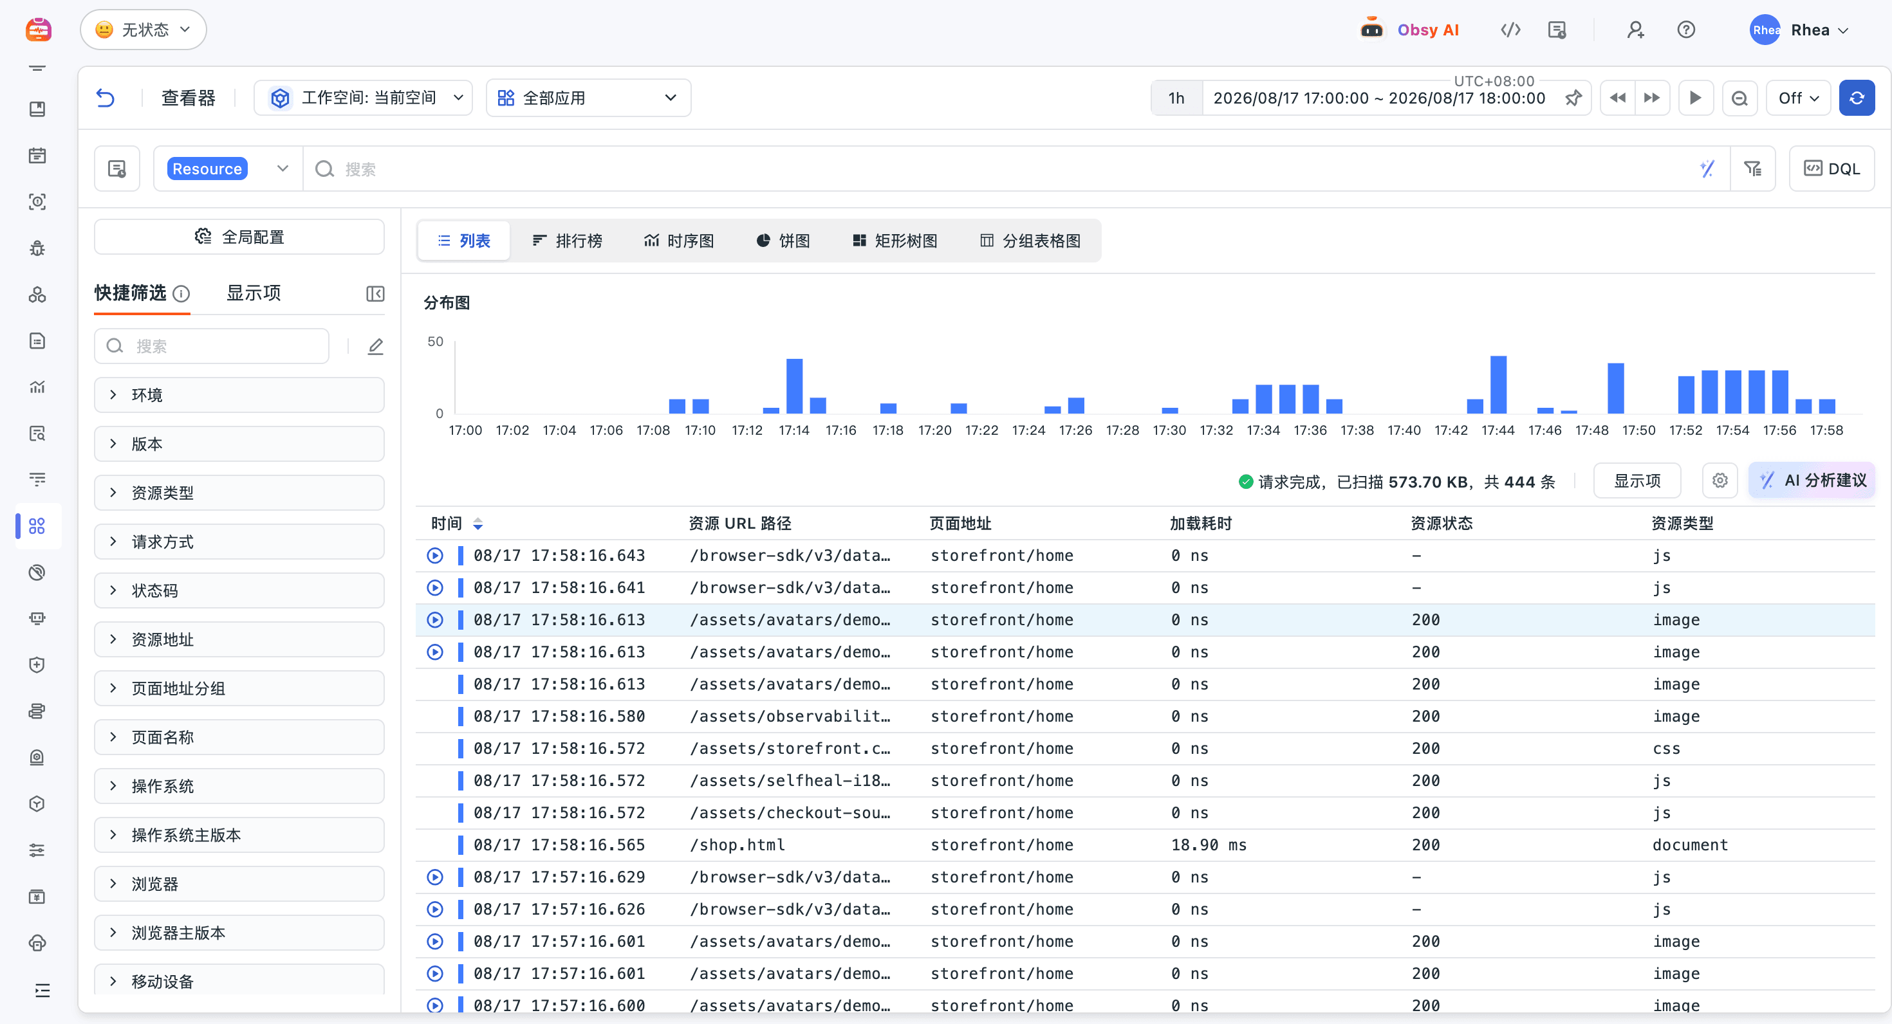This screenshot has height=1024, width=1892.
Task: Click the /shop.html resource path cell
Action: [737, 845]
